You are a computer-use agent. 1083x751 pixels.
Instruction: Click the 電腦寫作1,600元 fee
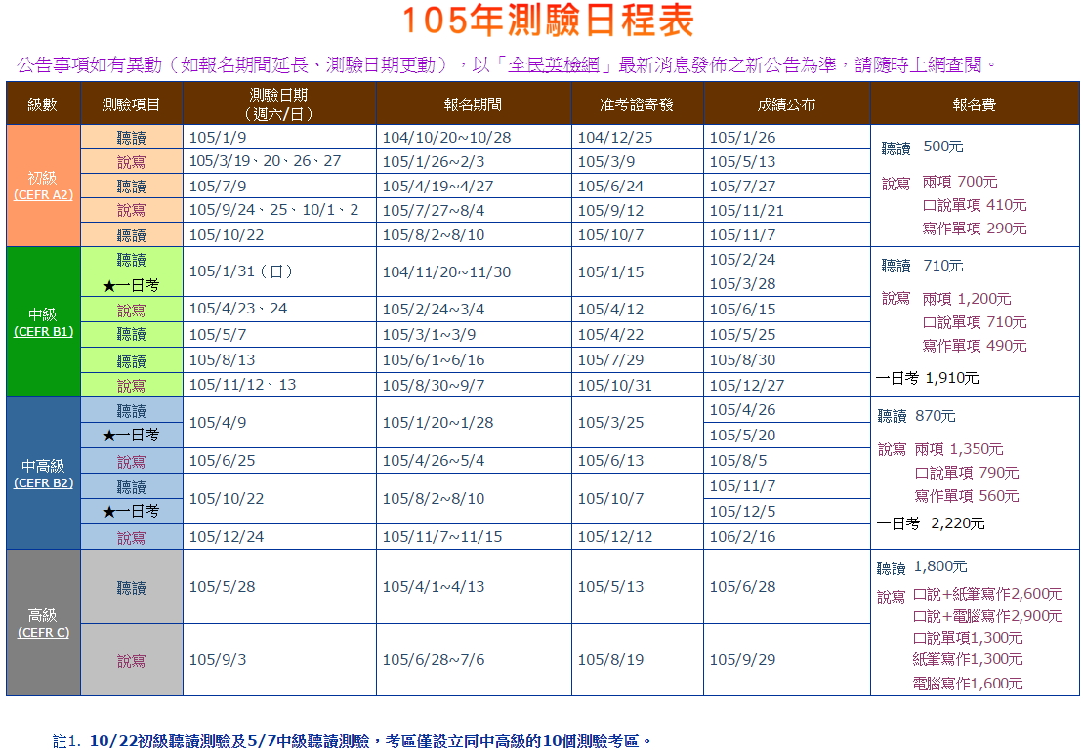point(968,684)
